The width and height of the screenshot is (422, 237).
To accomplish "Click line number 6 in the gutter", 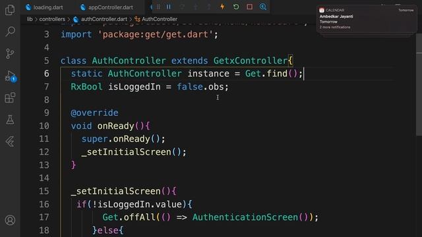I will pos(46,73).
